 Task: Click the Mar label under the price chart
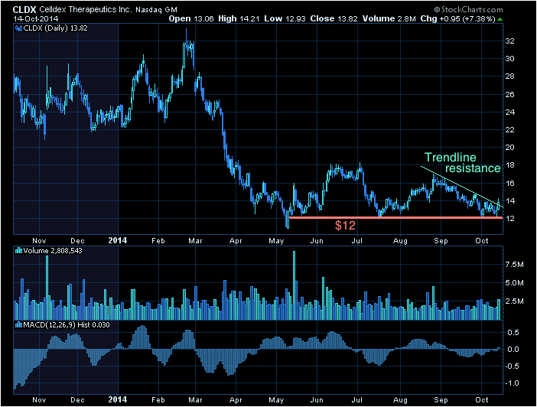tap(195, 241)
